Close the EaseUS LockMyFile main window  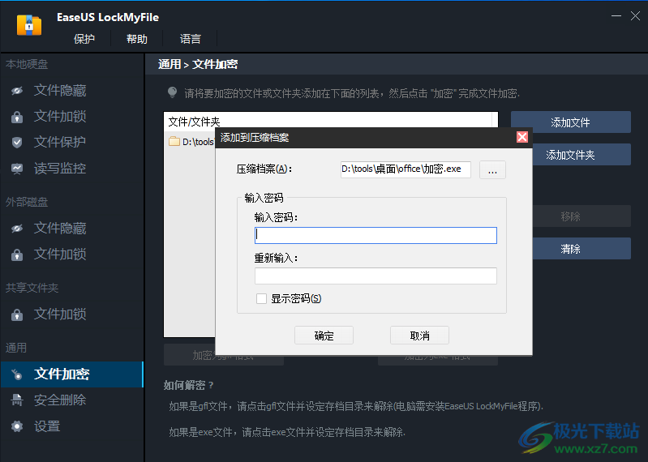(635, 15)
